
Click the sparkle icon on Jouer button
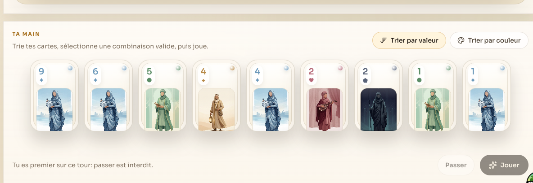493,165
